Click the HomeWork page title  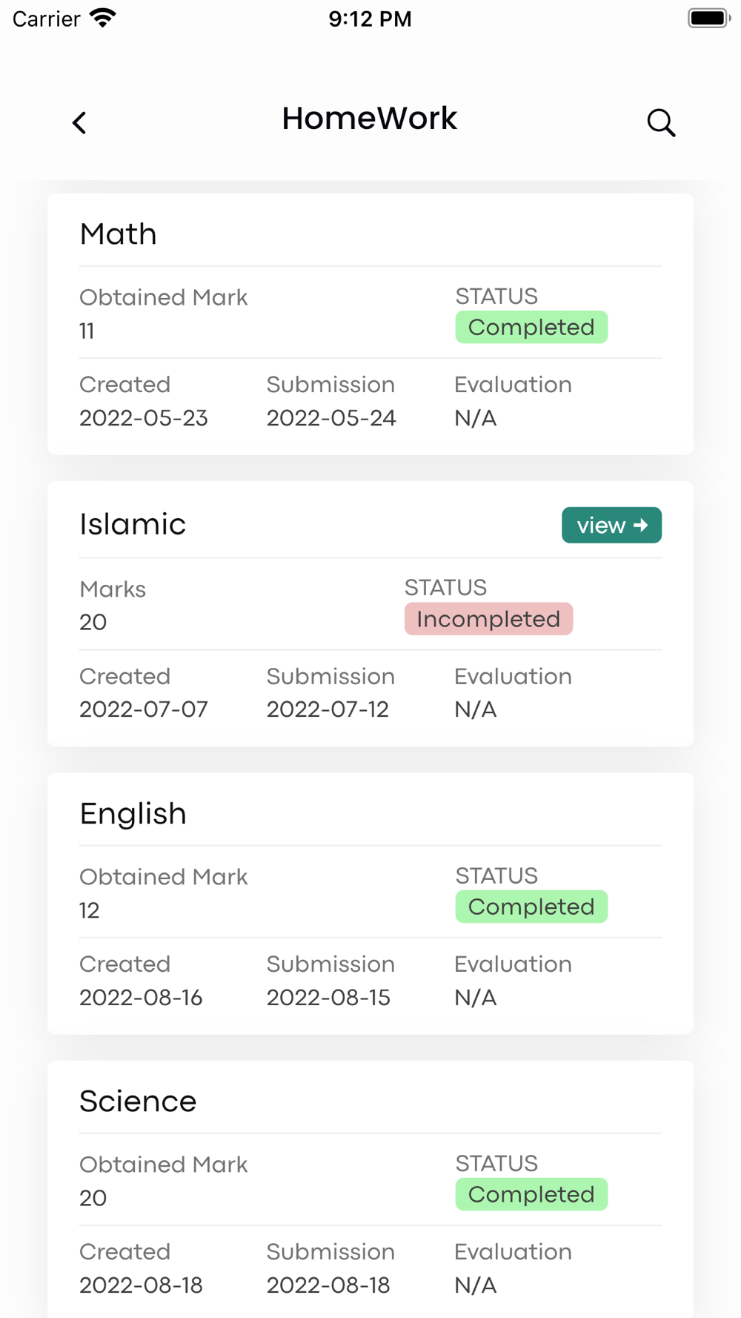pos(370,119)
